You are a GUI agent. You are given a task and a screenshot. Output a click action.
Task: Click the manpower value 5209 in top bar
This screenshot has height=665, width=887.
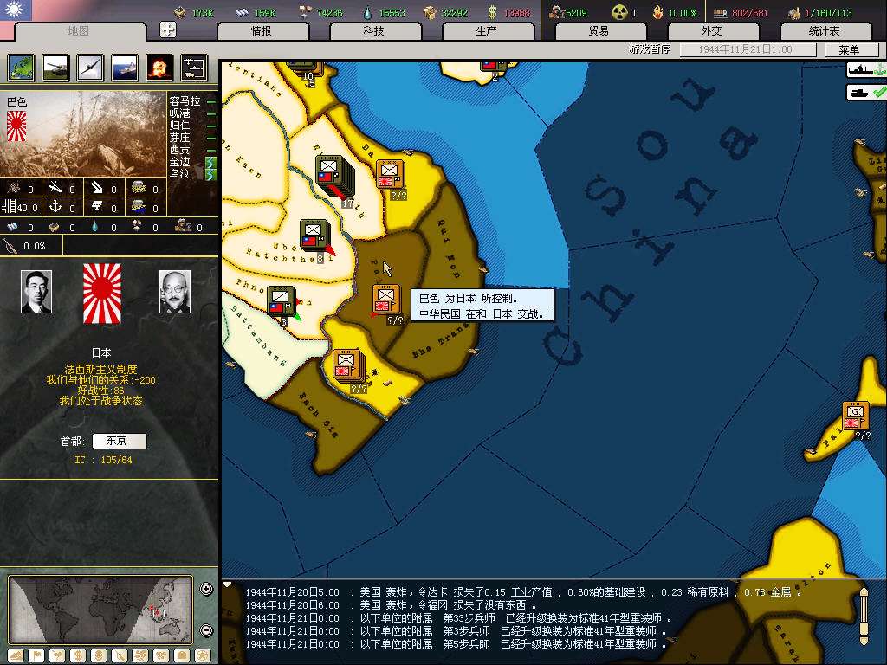point(576,12)
